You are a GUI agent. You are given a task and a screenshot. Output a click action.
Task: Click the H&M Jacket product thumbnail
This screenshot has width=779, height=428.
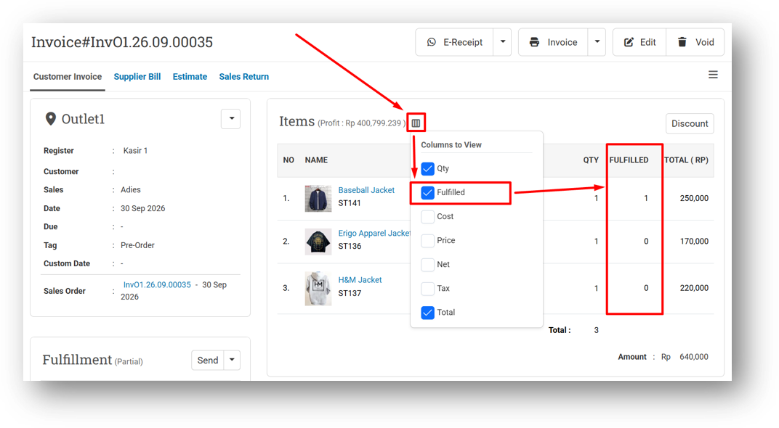318,289
